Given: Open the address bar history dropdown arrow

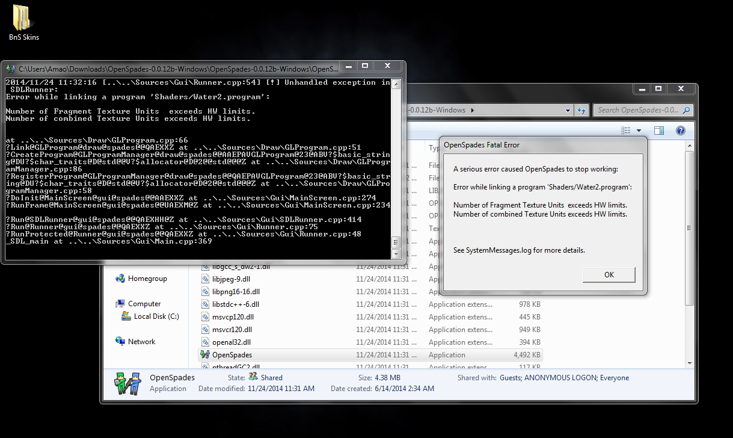Looking at the screenshot, I should pos(568,110).
